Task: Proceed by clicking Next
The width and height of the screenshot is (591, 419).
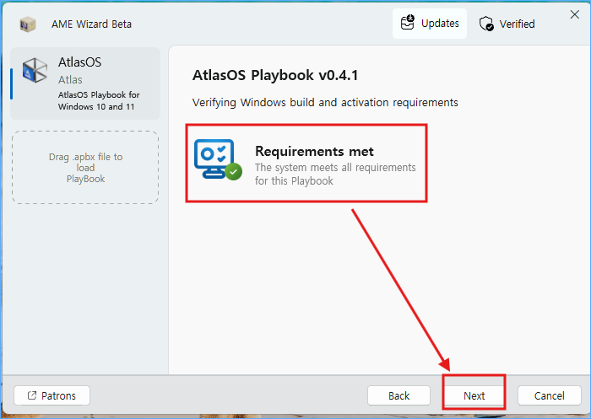Action: 474,395
